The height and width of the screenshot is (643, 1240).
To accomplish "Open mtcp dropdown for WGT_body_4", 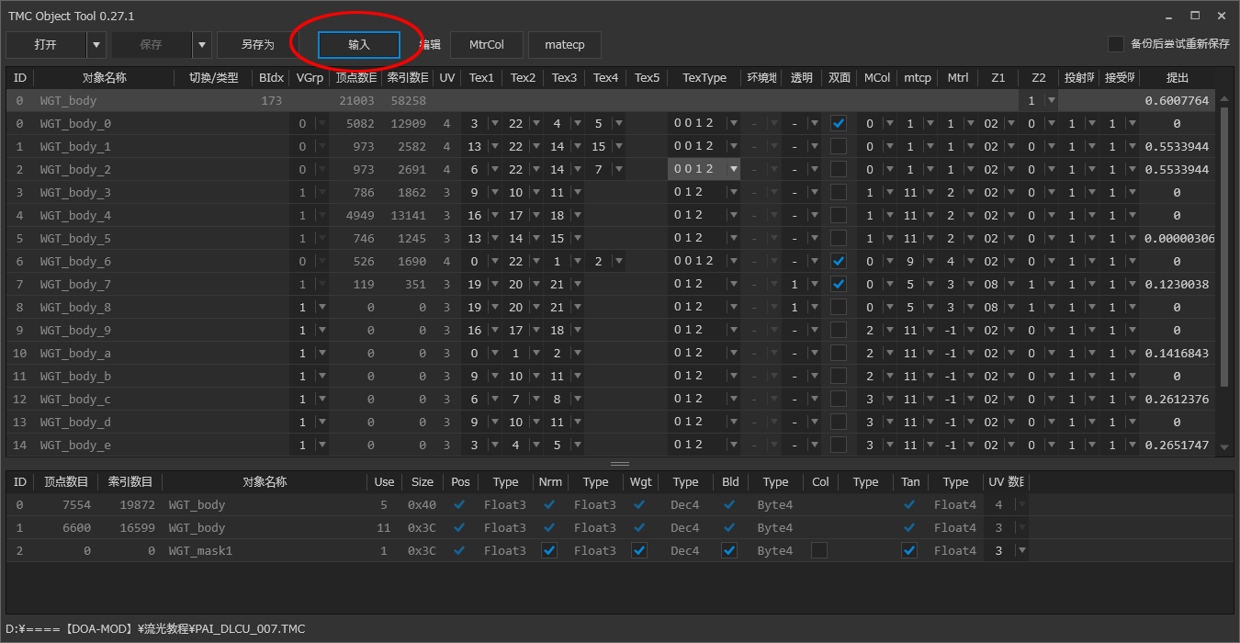I will click(930, 215).
